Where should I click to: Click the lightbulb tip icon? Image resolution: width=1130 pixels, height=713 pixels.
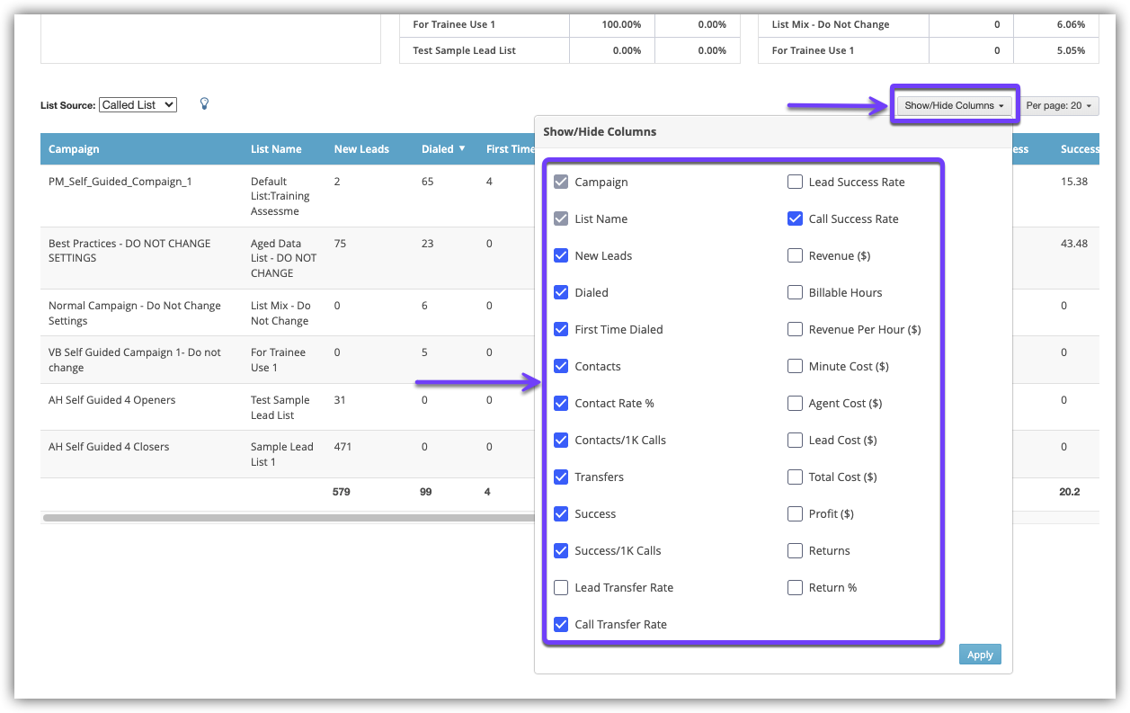pos(204,103)
